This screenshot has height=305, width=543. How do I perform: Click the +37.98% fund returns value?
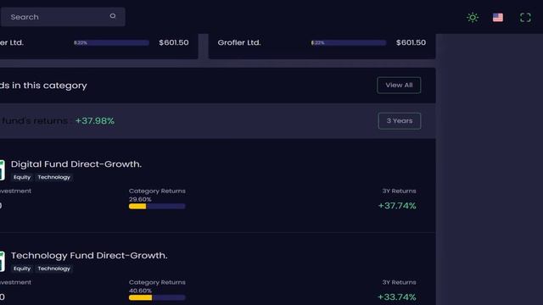[x=94, y=120]
